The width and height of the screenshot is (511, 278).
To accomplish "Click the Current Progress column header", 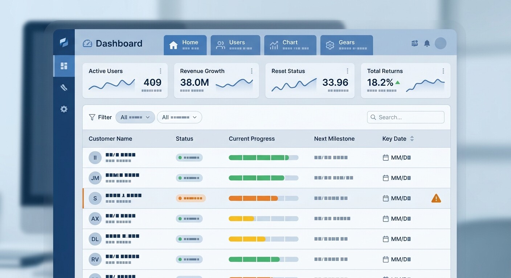I will 252,139.
